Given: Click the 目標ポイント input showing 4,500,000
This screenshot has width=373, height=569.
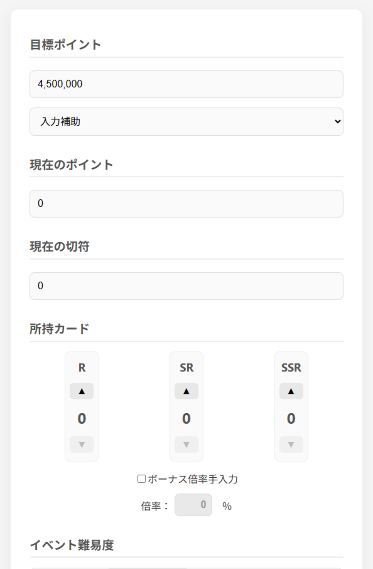Looking at the screenshot, I should point(187,84).
